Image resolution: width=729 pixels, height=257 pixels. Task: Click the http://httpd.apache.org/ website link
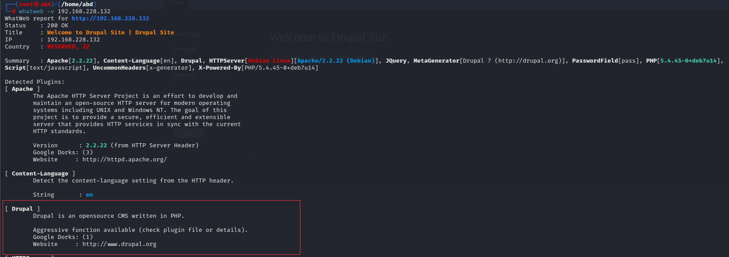tap(124, 160)
